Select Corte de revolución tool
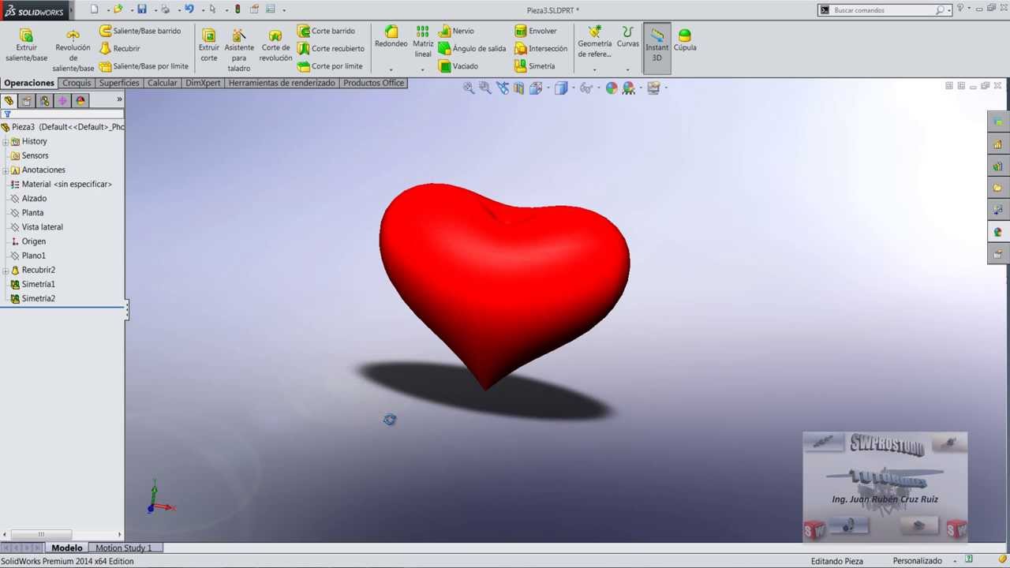Screen dimensions: 1010x568 click(x=275, y=46)
